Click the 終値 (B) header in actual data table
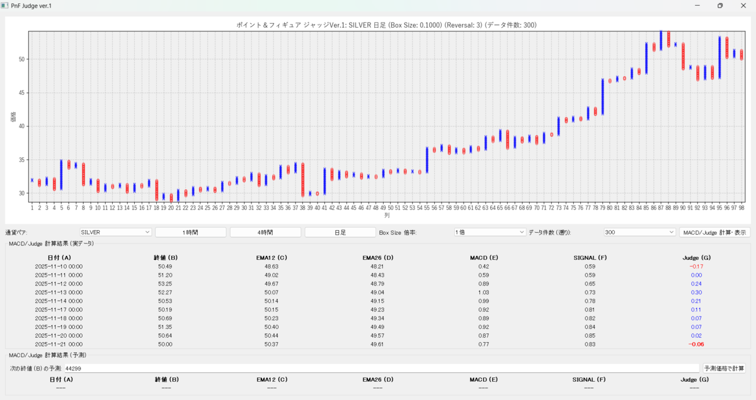The image size is (756, 400). [166, 257]
